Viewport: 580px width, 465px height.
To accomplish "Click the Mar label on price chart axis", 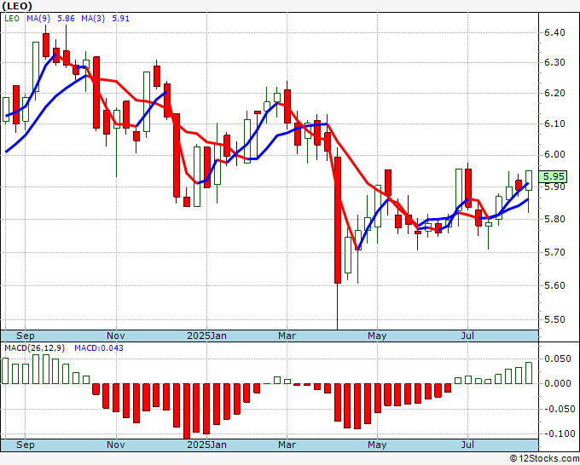I will [x=287, y=336].
